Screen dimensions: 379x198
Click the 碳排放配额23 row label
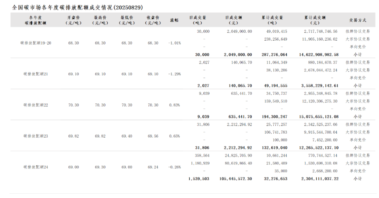pyautogui.click(x=35, y=136)
